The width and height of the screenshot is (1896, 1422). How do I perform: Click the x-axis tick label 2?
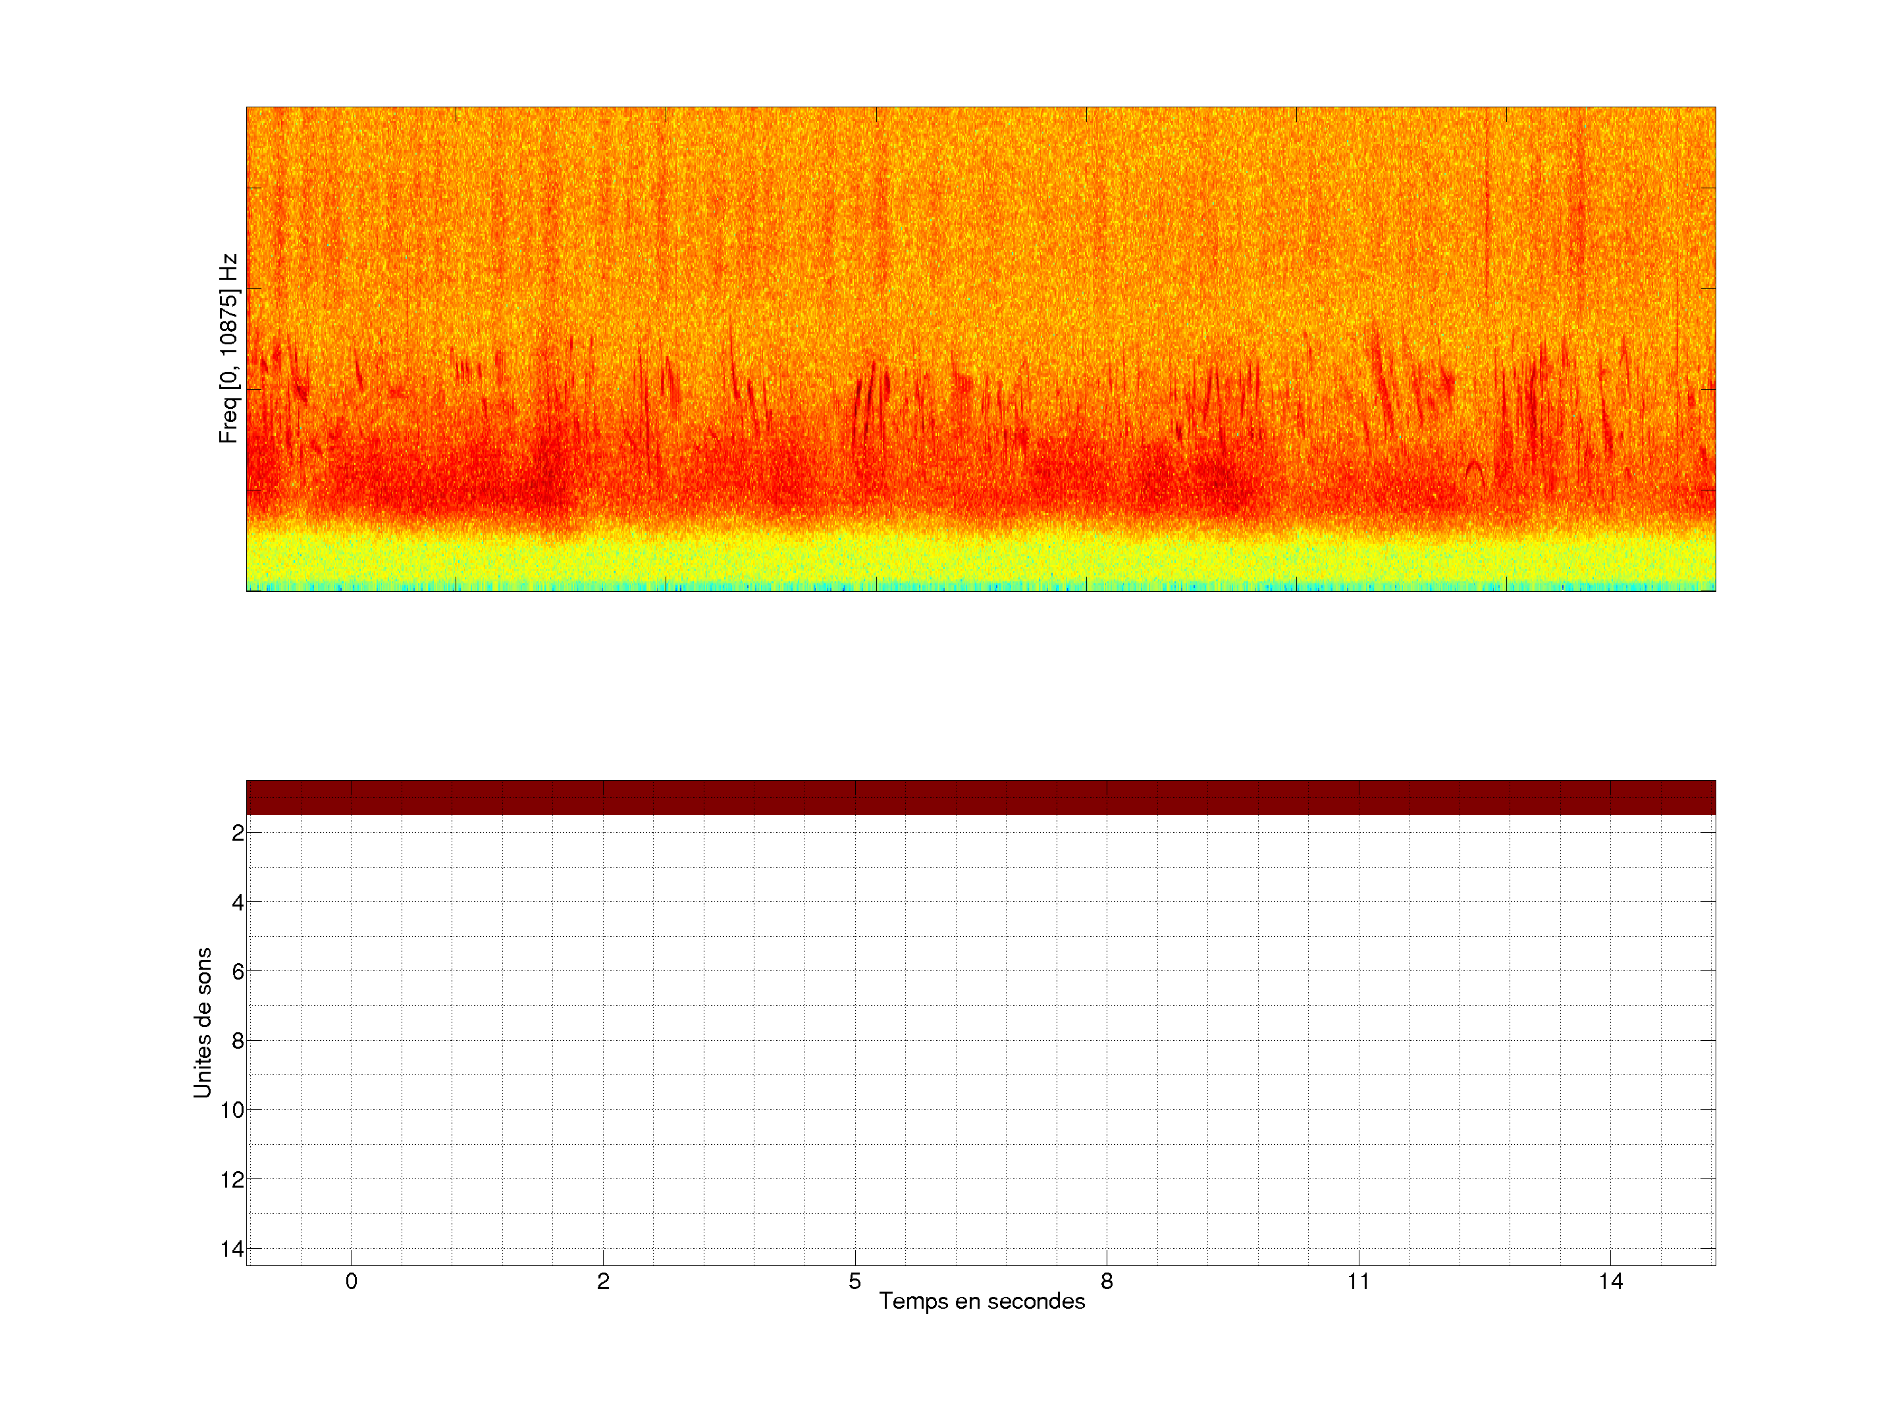604,1281
